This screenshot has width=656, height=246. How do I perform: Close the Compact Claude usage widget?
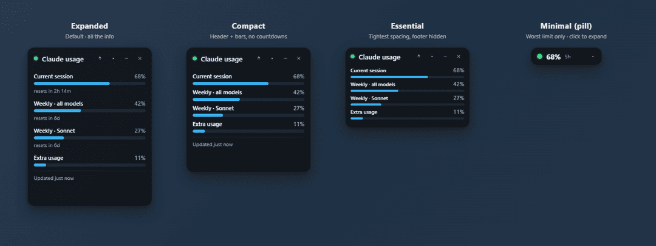(299, 58)
